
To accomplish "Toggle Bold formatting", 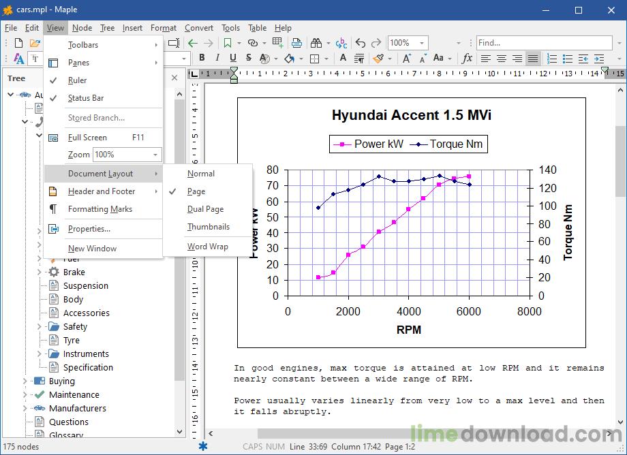I will coord(202,58).
